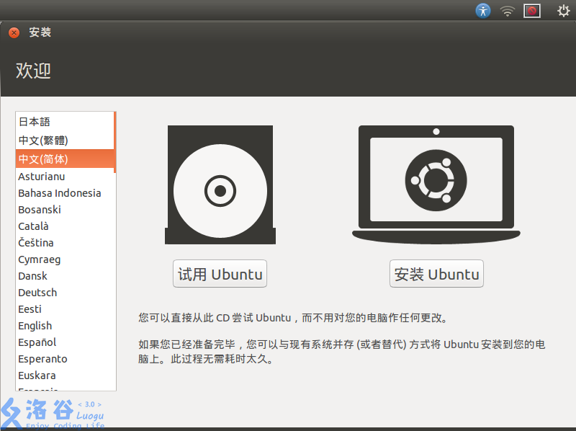576x431 pixels.
Task: Click the CD disc illustration
Action: click(x=220, y=185)
